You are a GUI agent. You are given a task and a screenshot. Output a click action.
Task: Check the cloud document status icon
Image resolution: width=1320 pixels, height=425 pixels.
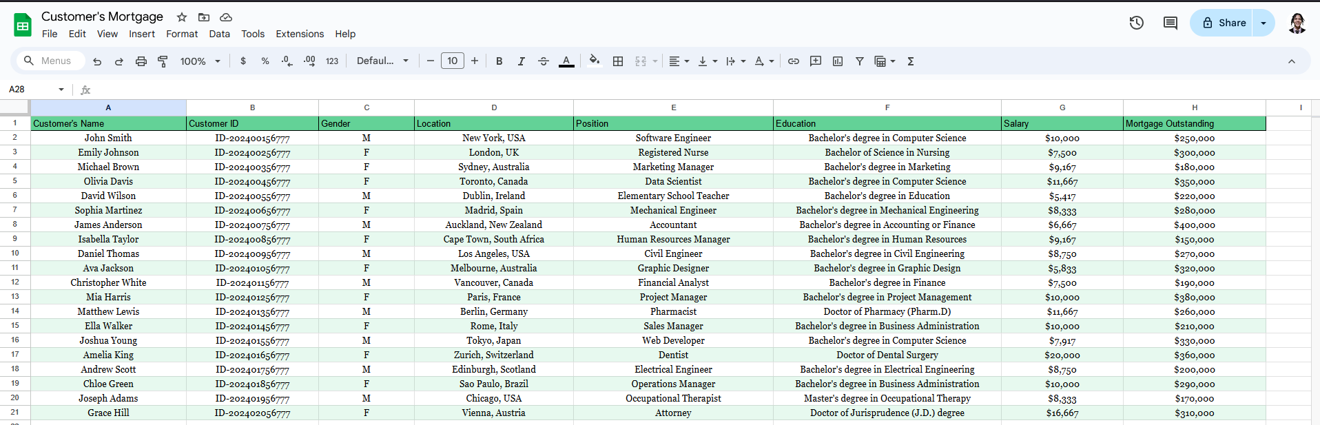[226, 17]
